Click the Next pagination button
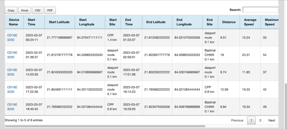This screenshot has height=129, width=287. 272,120
